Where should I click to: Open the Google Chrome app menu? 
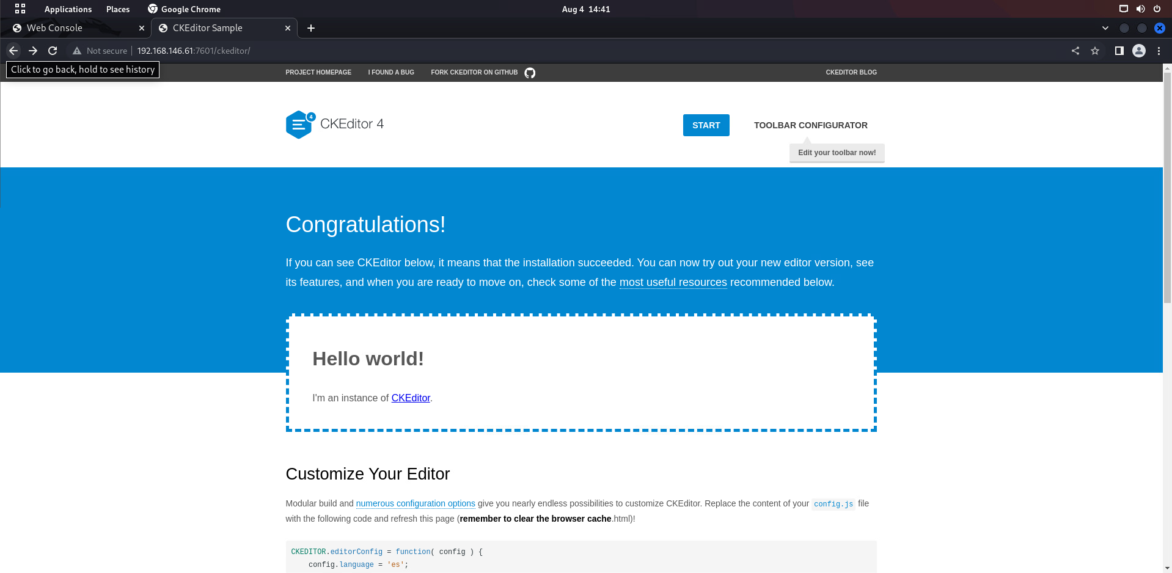tap(184, 9)
